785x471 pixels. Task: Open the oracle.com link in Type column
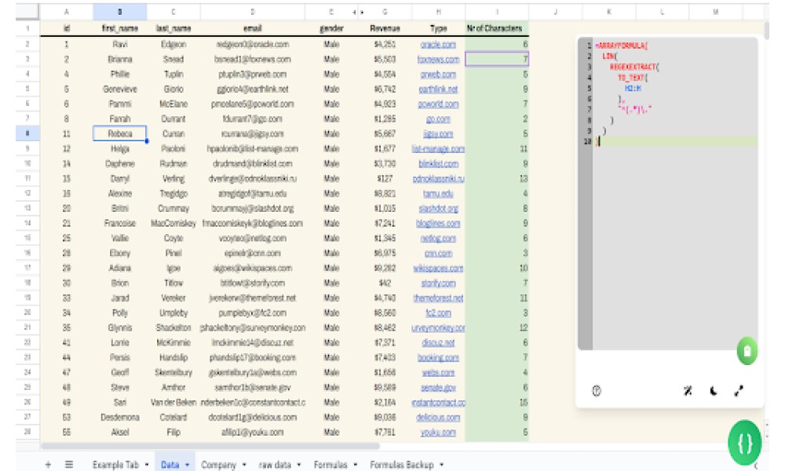[x=438, y=45]
